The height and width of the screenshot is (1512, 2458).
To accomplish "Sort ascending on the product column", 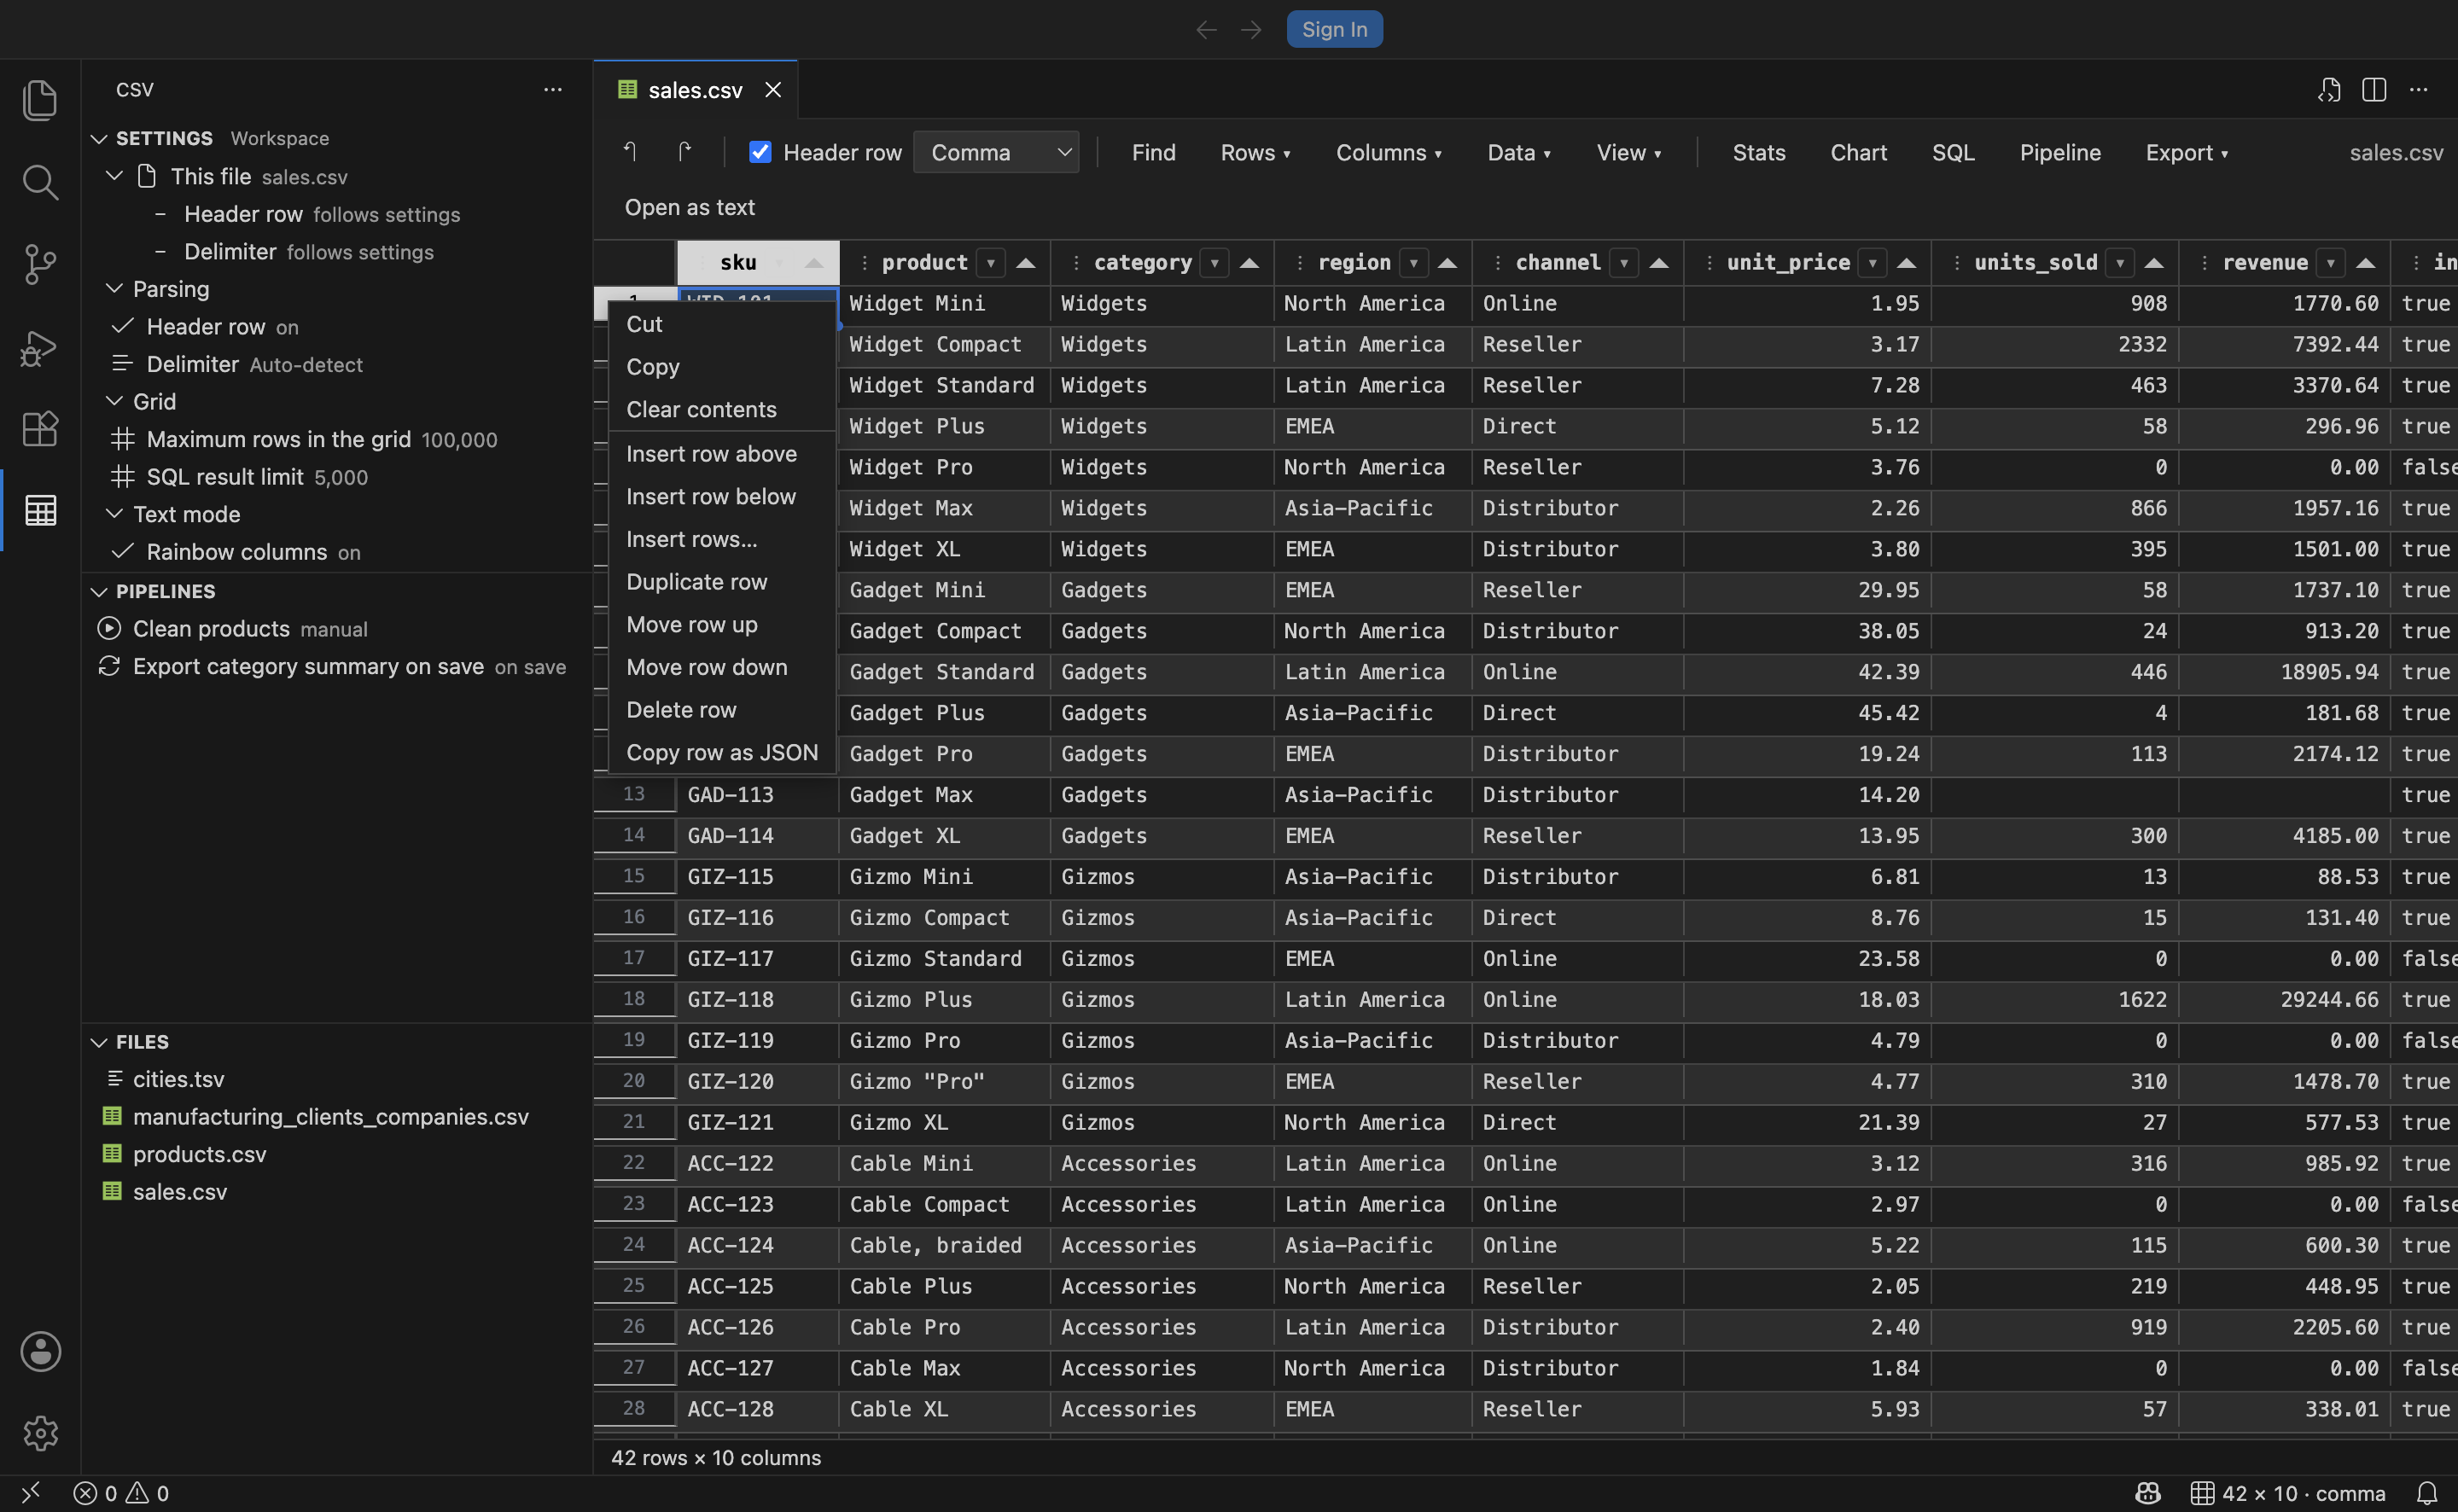I will pos(1025,263).
